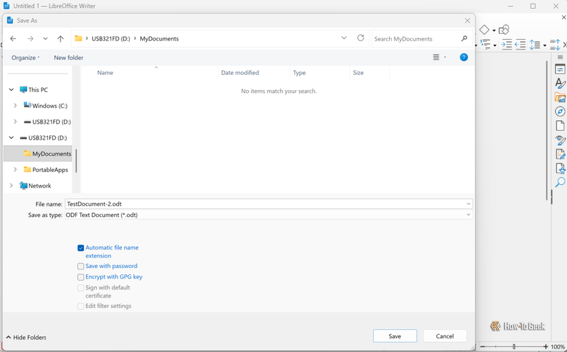Open the File name history dropdown arrow
The height and width of the screenshot is (352, 567).
(468, 204)
